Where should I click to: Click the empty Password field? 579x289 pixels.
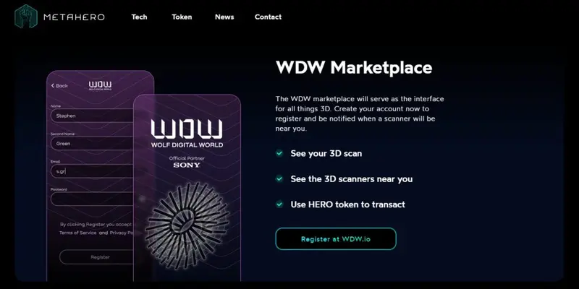92,199
